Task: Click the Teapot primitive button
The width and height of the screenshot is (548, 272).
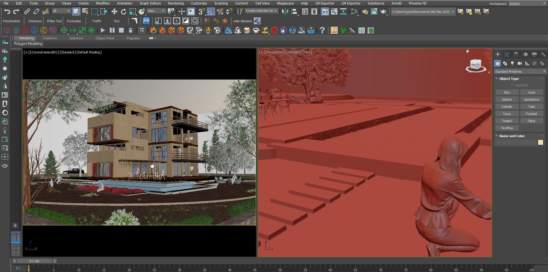Action: click(507, 121)
